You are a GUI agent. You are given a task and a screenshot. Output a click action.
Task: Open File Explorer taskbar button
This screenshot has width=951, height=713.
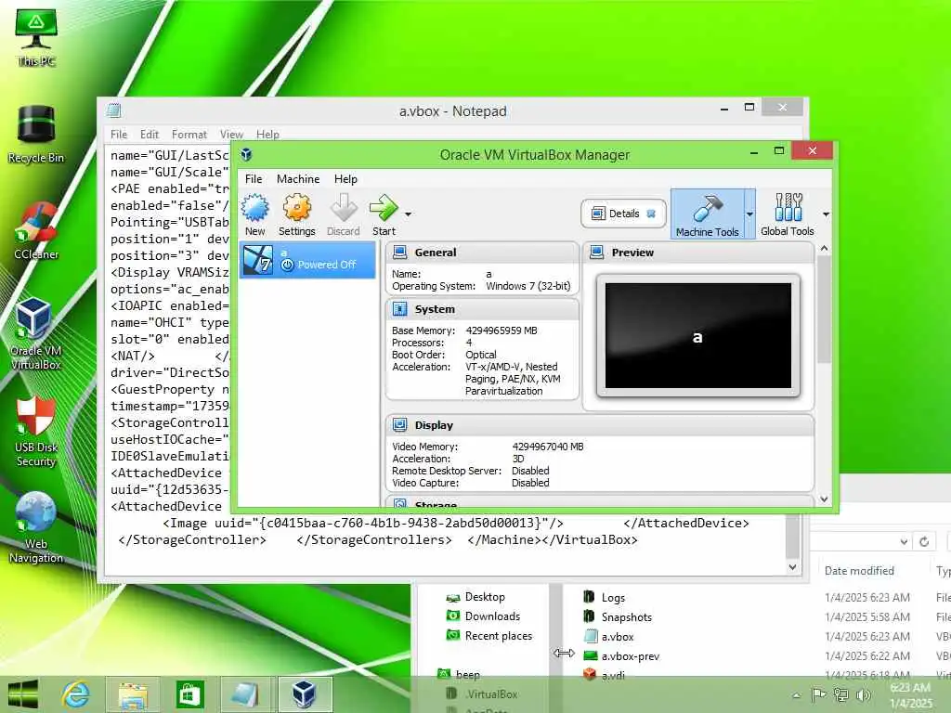pos(133,694)
